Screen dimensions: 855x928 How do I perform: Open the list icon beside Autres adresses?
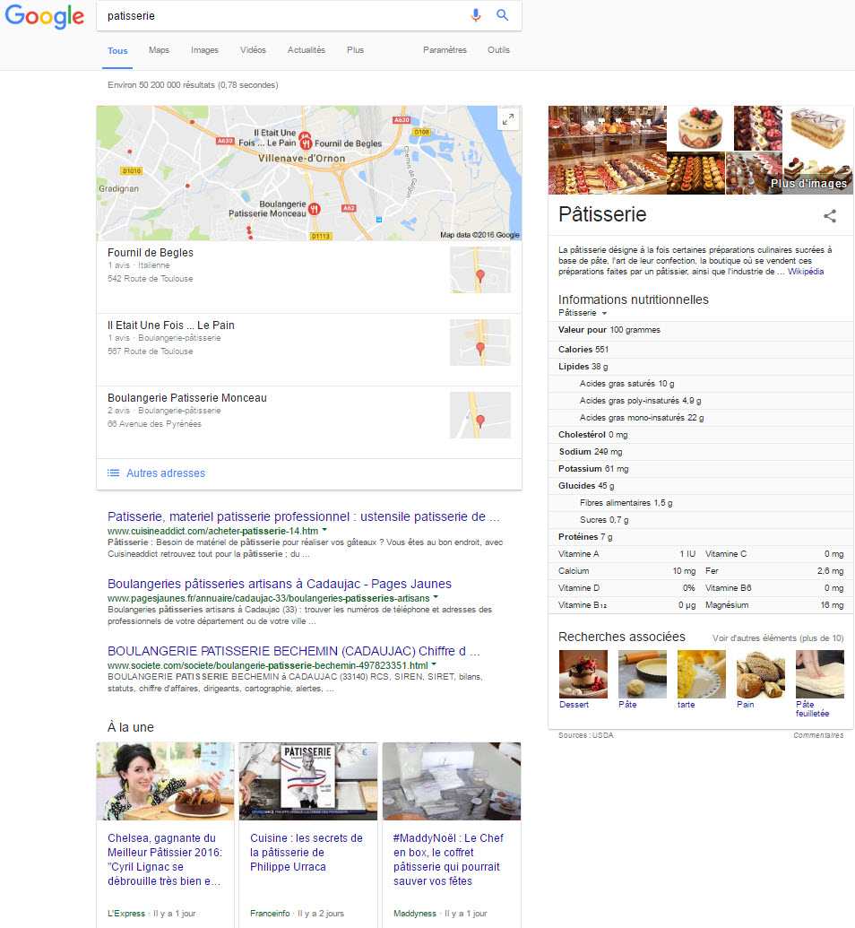tap(113, 473)
